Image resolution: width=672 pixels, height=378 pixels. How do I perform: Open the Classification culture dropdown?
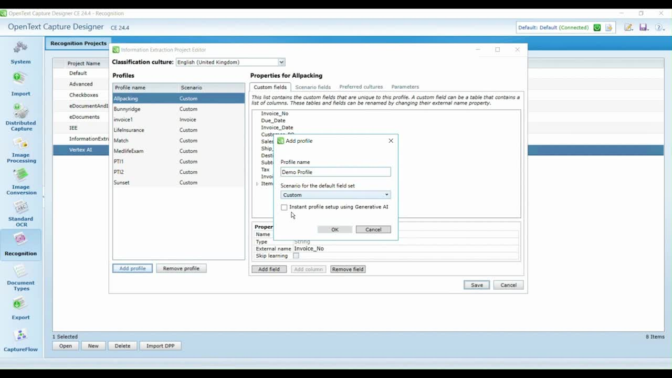point(230,62)
